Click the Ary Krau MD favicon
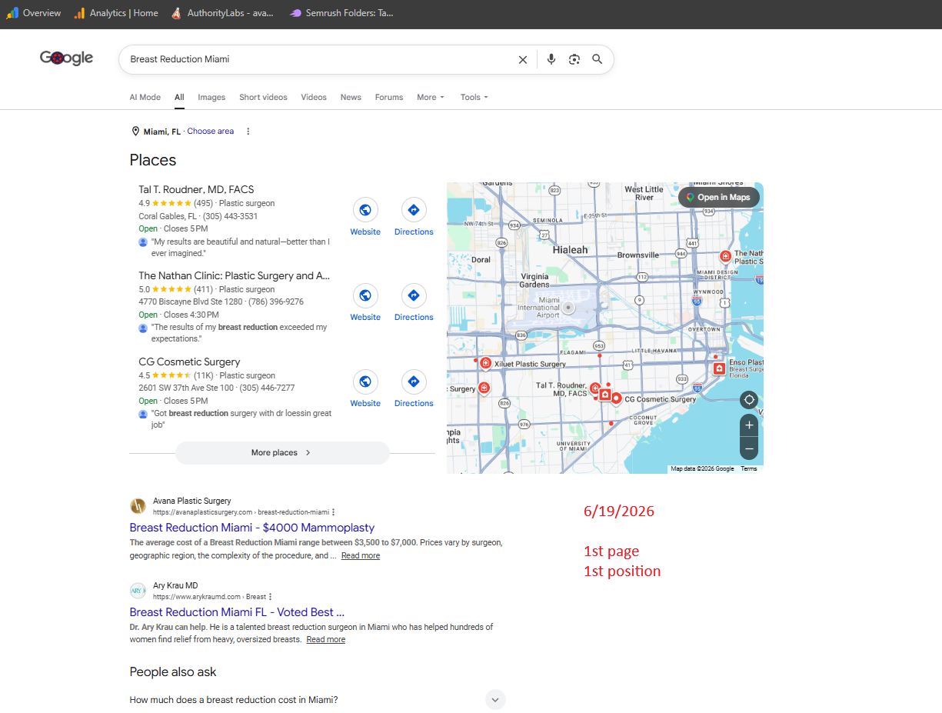Viewport: 942px width, 713px height. point(138,590)
